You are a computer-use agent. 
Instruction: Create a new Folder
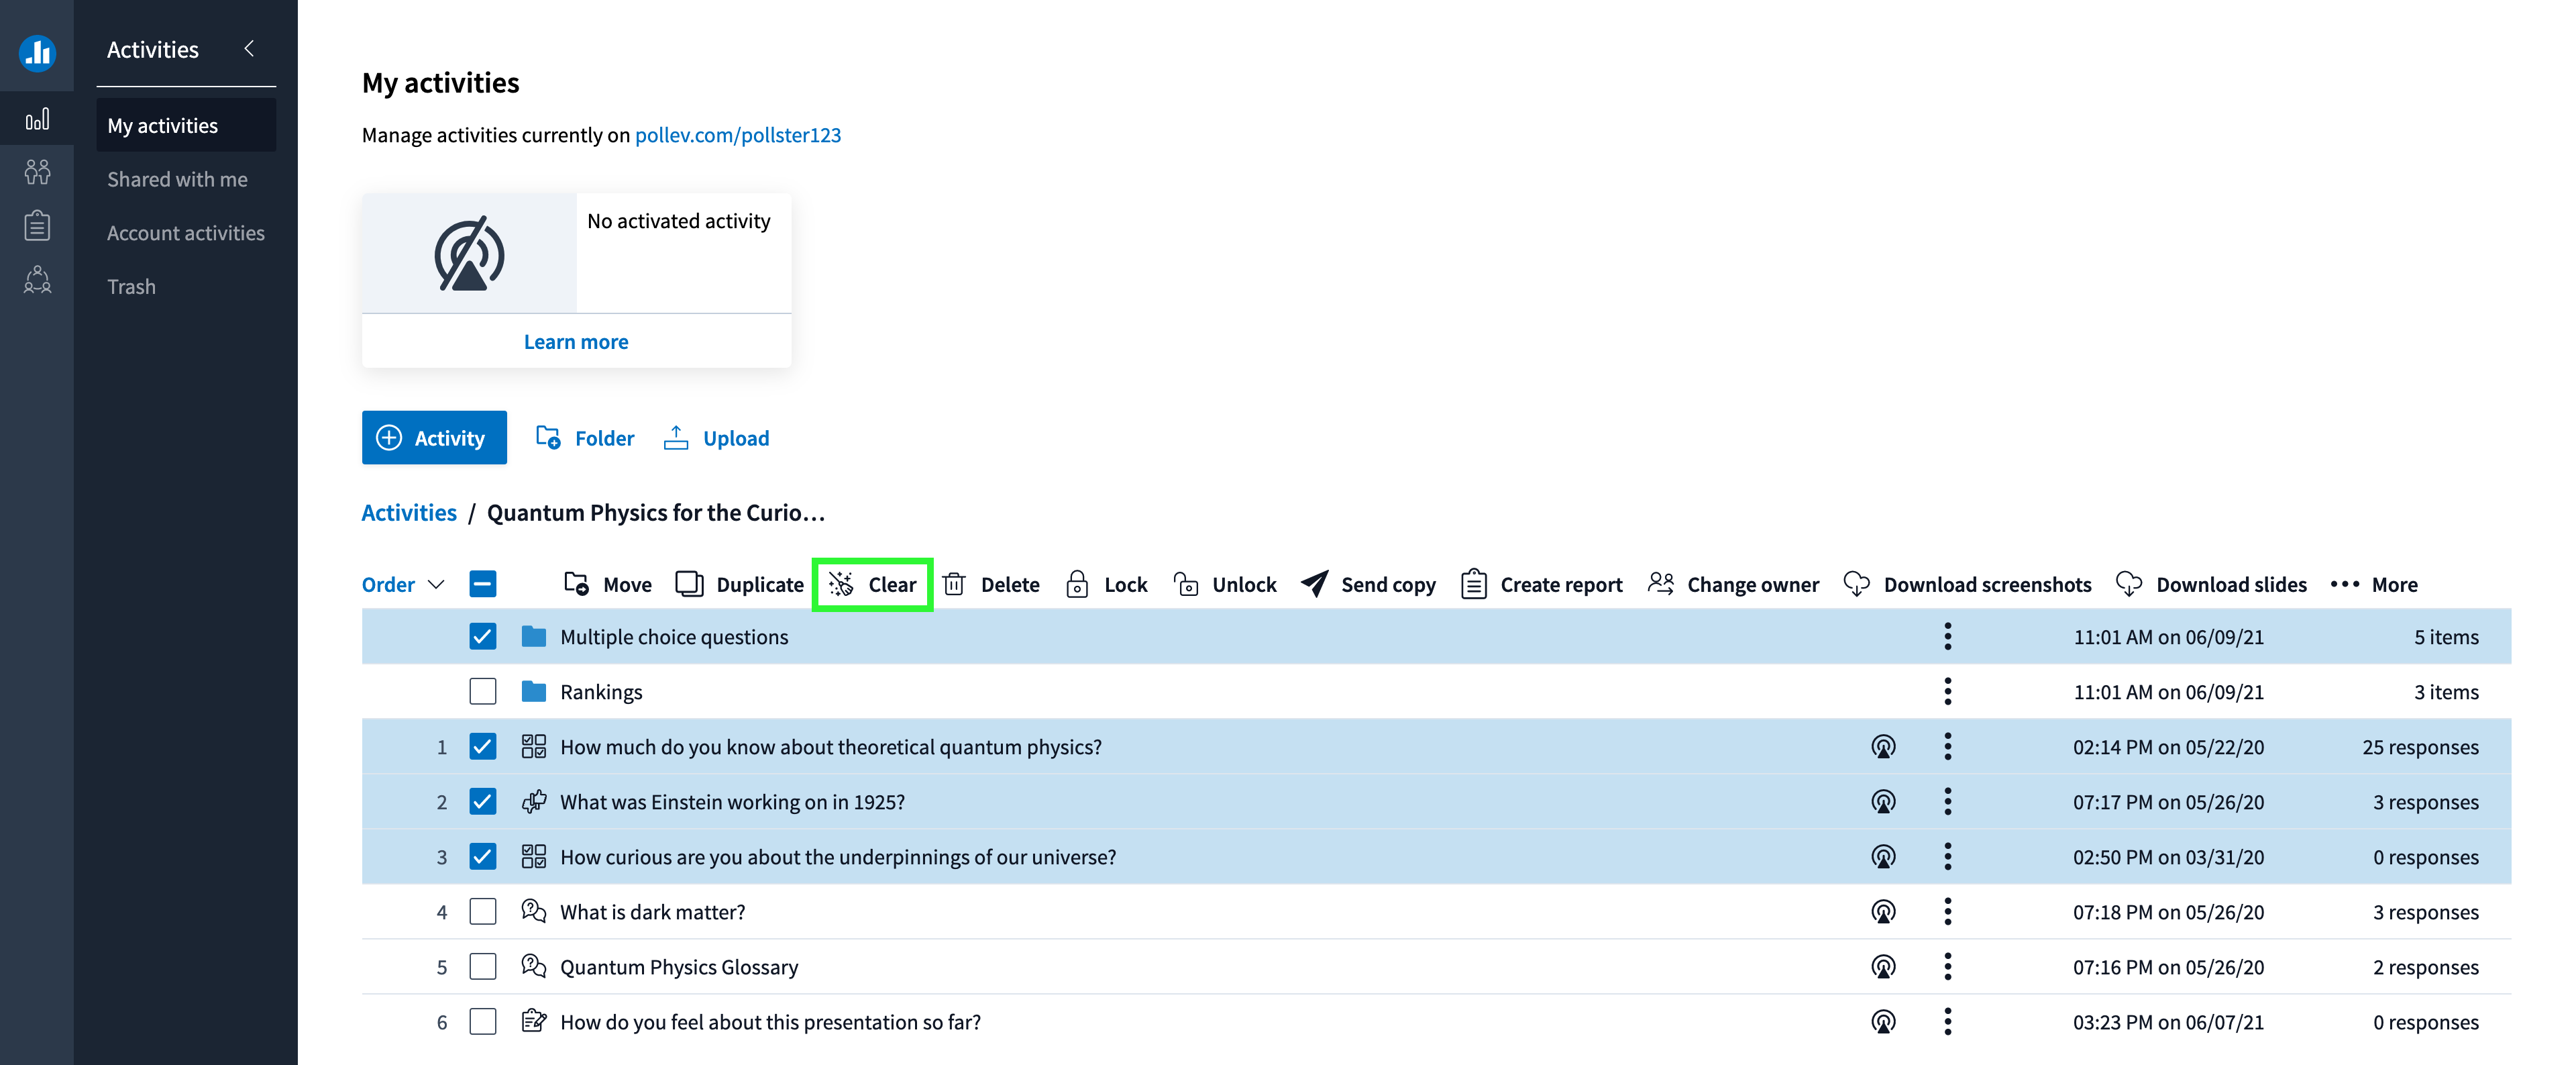click(585, 438)
